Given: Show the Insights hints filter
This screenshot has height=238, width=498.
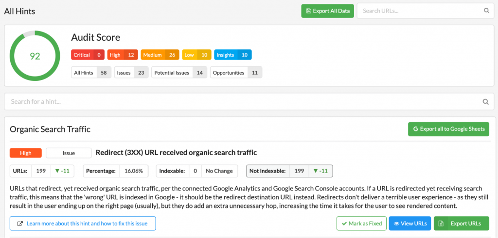Looking at the screenshot, I should (x=233, y=55).
